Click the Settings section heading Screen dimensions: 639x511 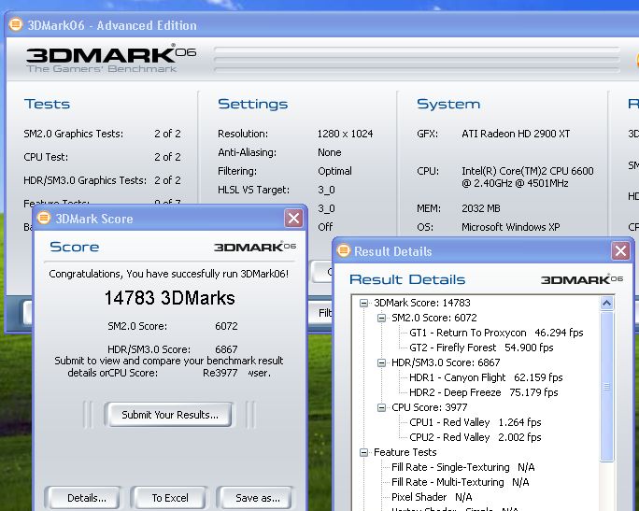(x=252, y=104)
